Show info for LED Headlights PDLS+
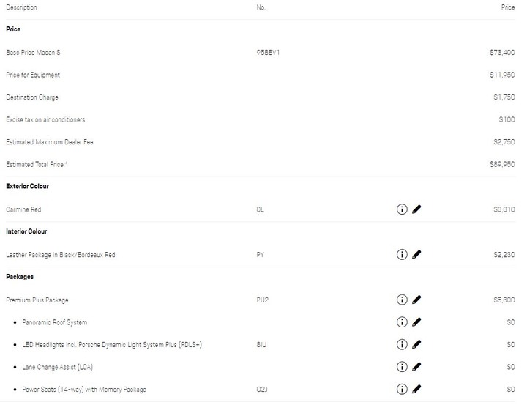 (402, 344)
